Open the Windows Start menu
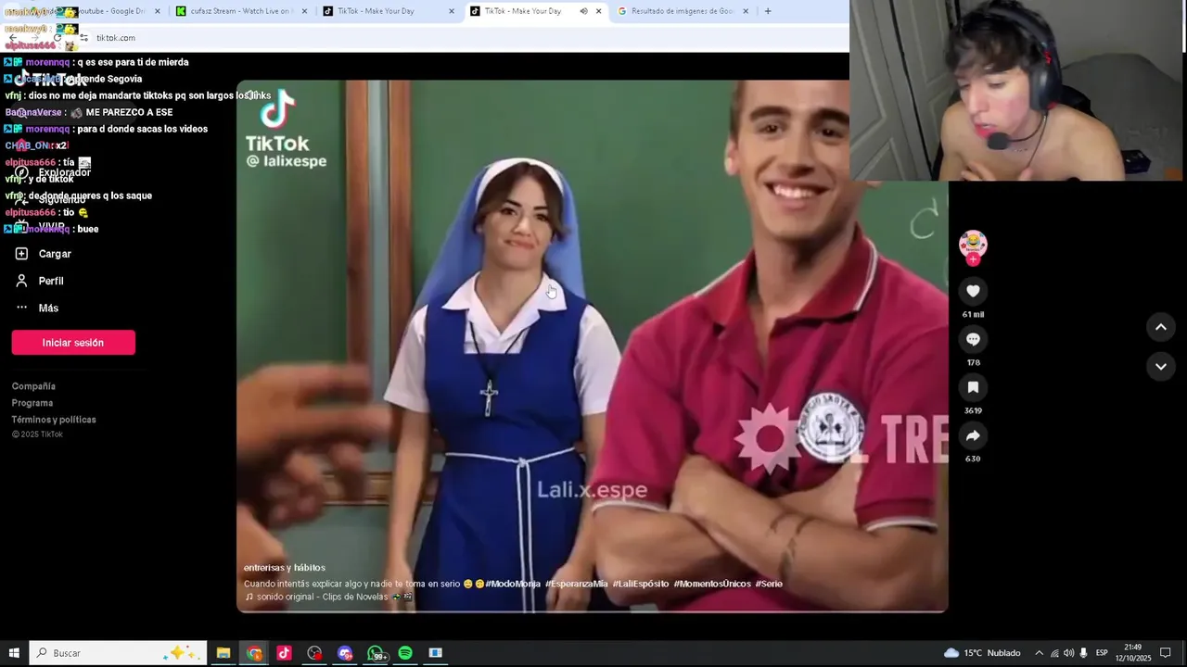 (14, 653)
